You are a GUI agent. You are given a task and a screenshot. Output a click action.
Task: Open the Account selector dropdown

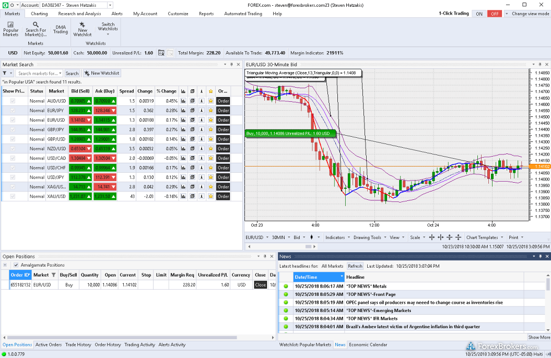click(110, 5)
